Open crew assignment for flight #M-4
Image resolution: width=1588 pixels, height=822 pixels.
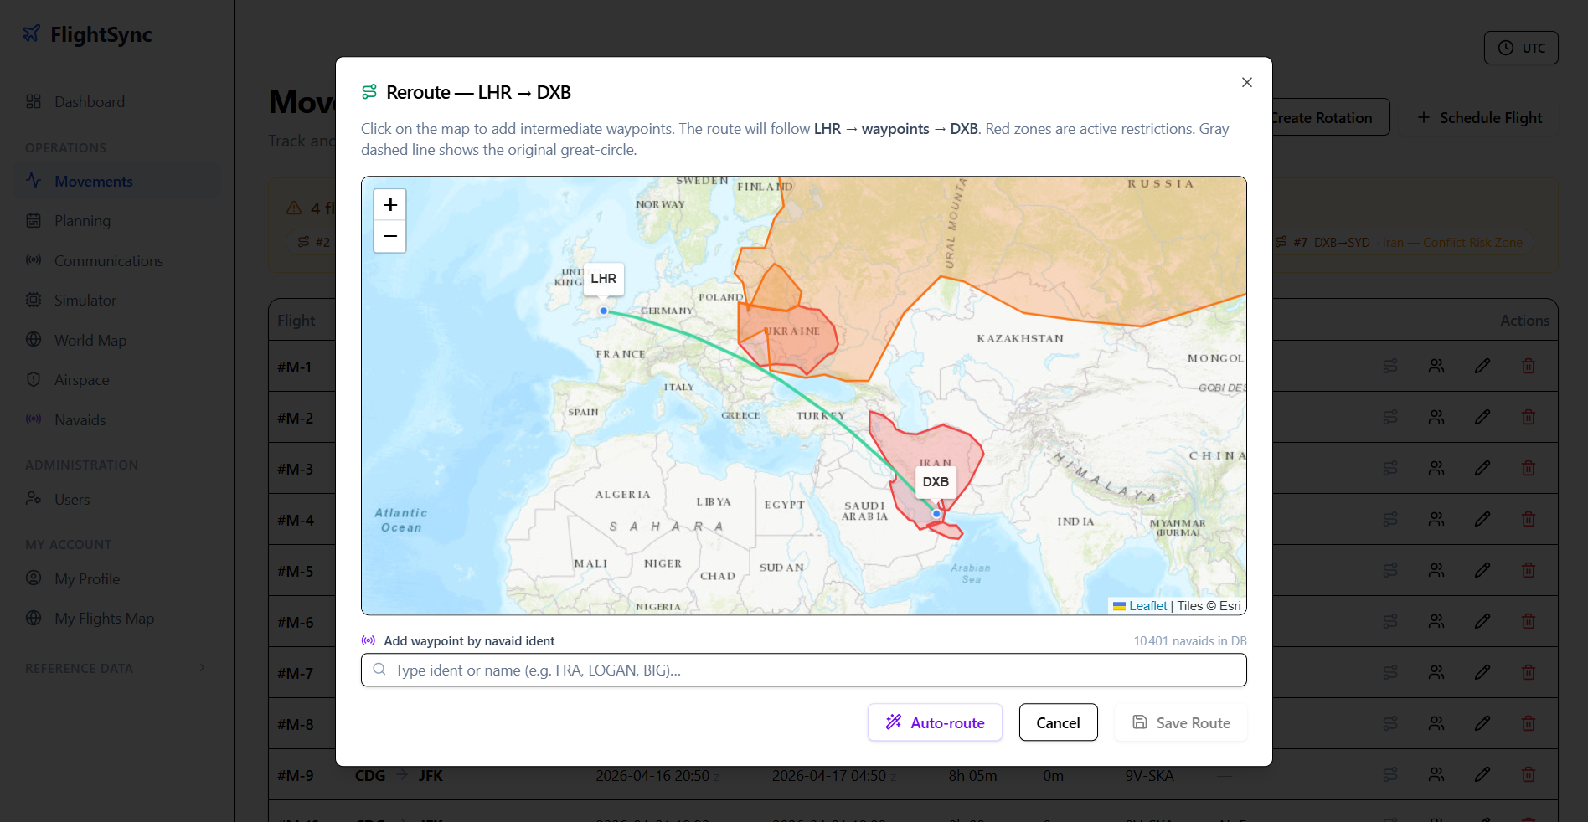point(1436,519)
